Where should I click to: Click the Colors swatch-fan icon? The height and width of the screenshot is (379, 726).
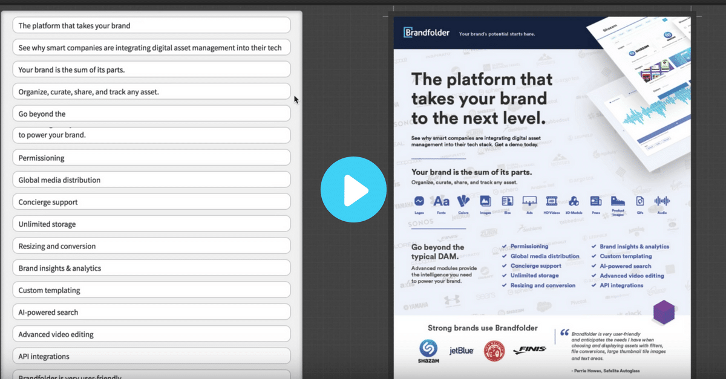[463, 201]
